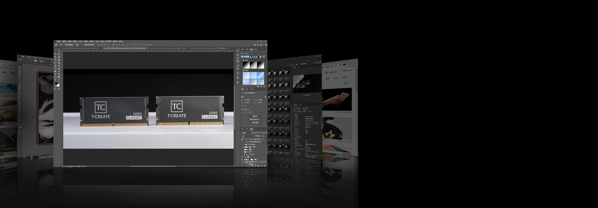Select the Eyedropper tool
This screenshot has width=598, height=208.
[x=55, y=60]
